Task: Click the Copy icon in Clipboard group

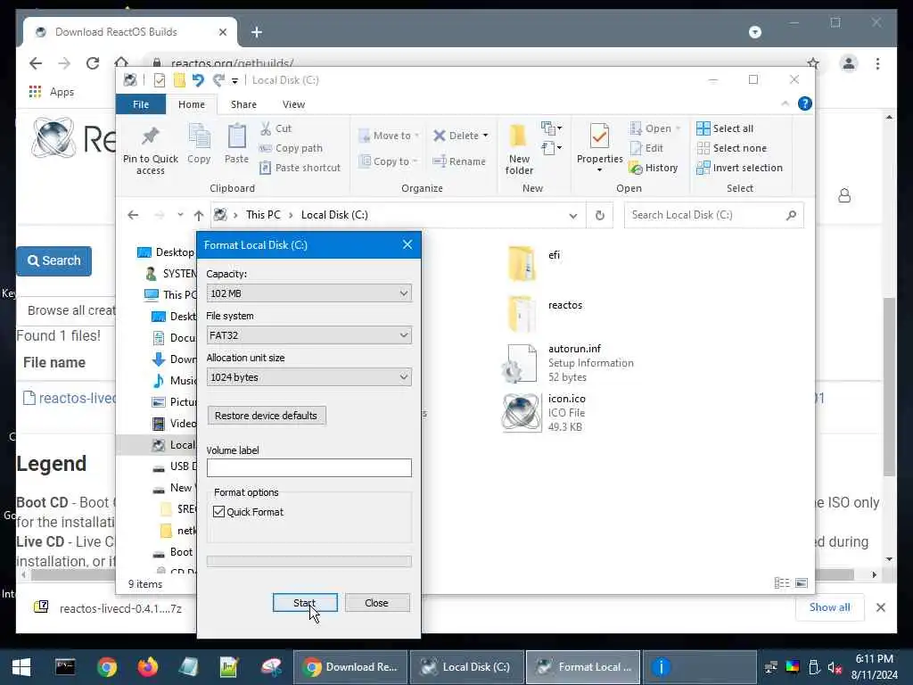Action: click(199, 144)
